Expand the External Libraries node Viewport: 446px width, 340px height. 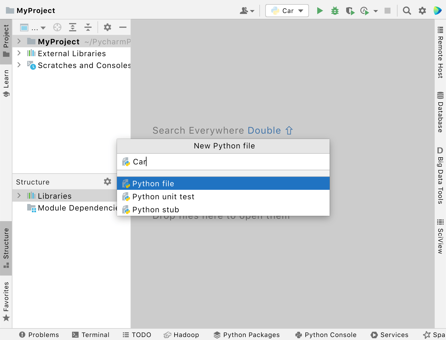point(19,53)
